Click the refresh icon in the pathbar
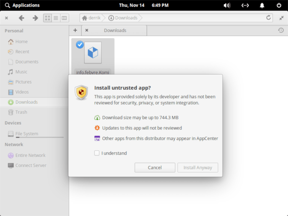288x216 pixels. (x=269, y=17)
